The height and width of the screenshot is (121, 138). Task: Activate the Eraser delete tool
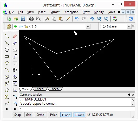(15, 36)
